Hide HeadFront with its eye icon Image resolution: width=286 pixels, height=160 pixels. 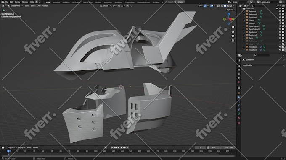(x=280, y=50)
